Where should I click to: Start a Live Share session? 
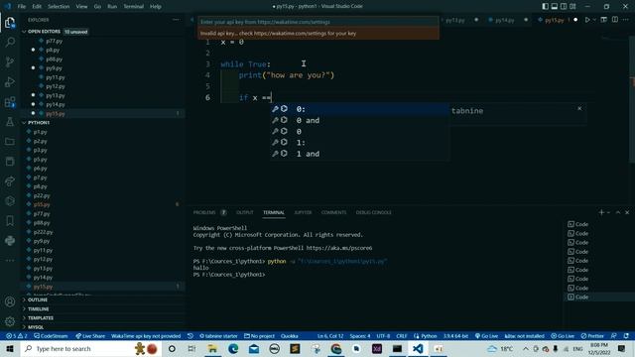pyautogui.click(x=90, y=336)
